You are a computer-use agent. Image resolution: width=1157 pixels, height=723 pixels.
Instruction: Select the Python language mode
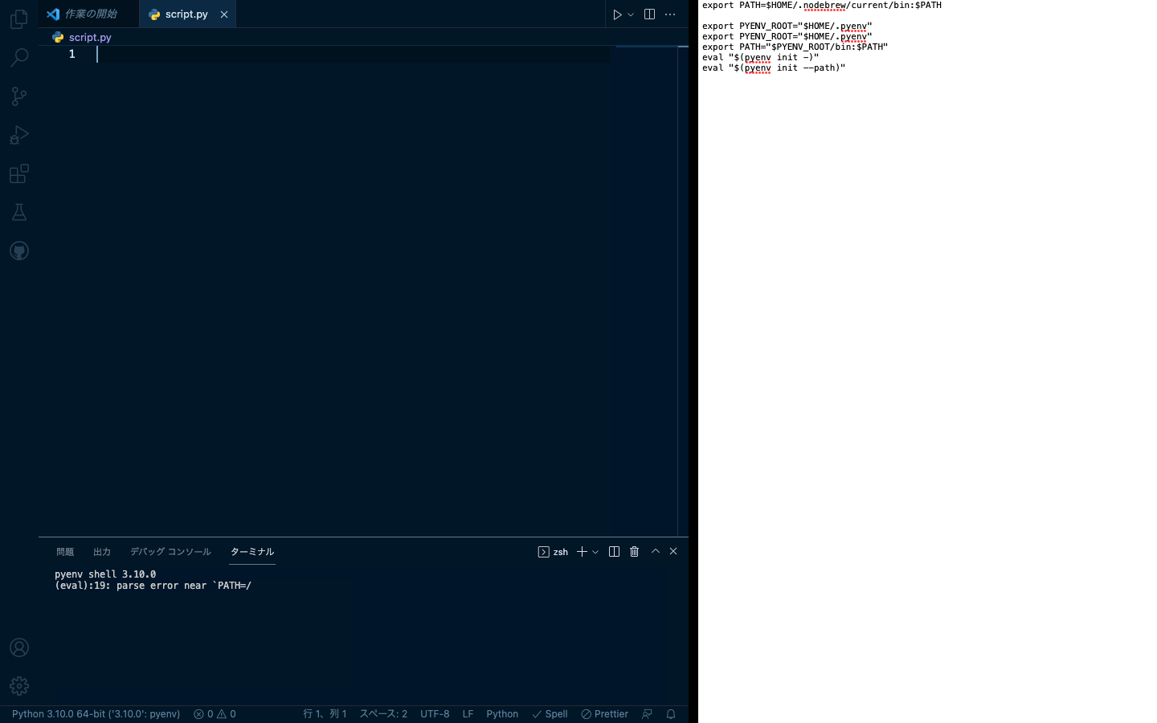[502, 714]
